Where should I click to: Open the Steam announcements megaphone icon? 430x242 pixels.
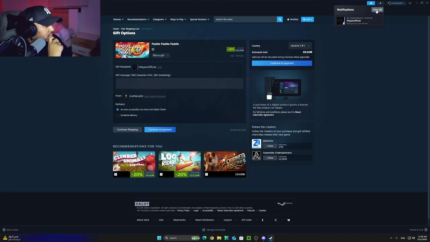click(x=371, y=3)
